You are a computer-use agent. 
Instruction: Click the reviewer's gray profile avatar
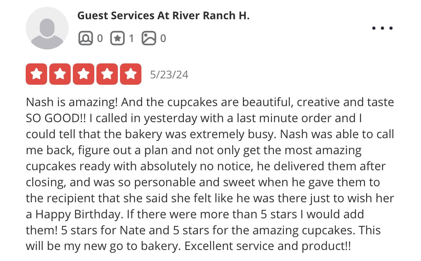[47, 28]
